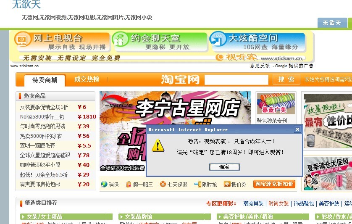Viewport: 352px width, 224px height.
Task: Click the 淘宝网 logo
Action: pos(180,79)
